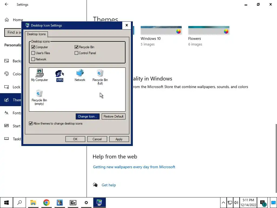Uncheck the Recycle Bin checkbox
277x208 pixels.
(x=76, y=47)
